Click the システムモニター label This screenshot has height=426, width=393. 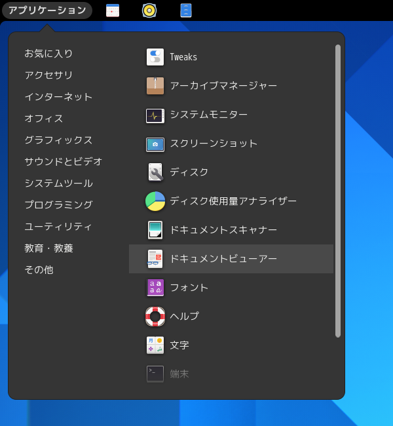coord(209,115)
